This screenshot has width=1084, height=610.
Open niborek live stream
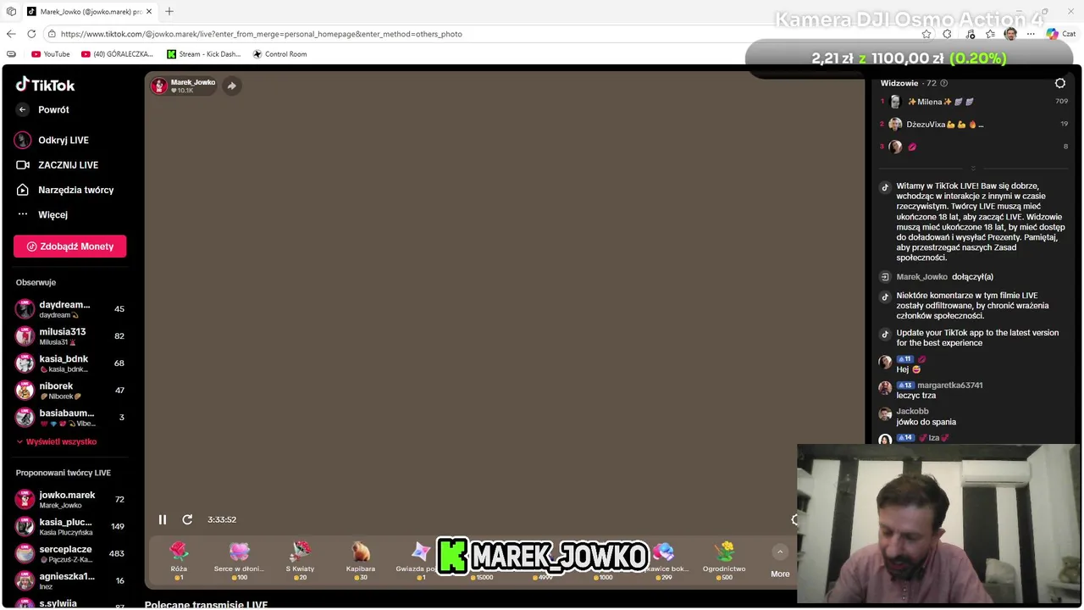point(69,391)
